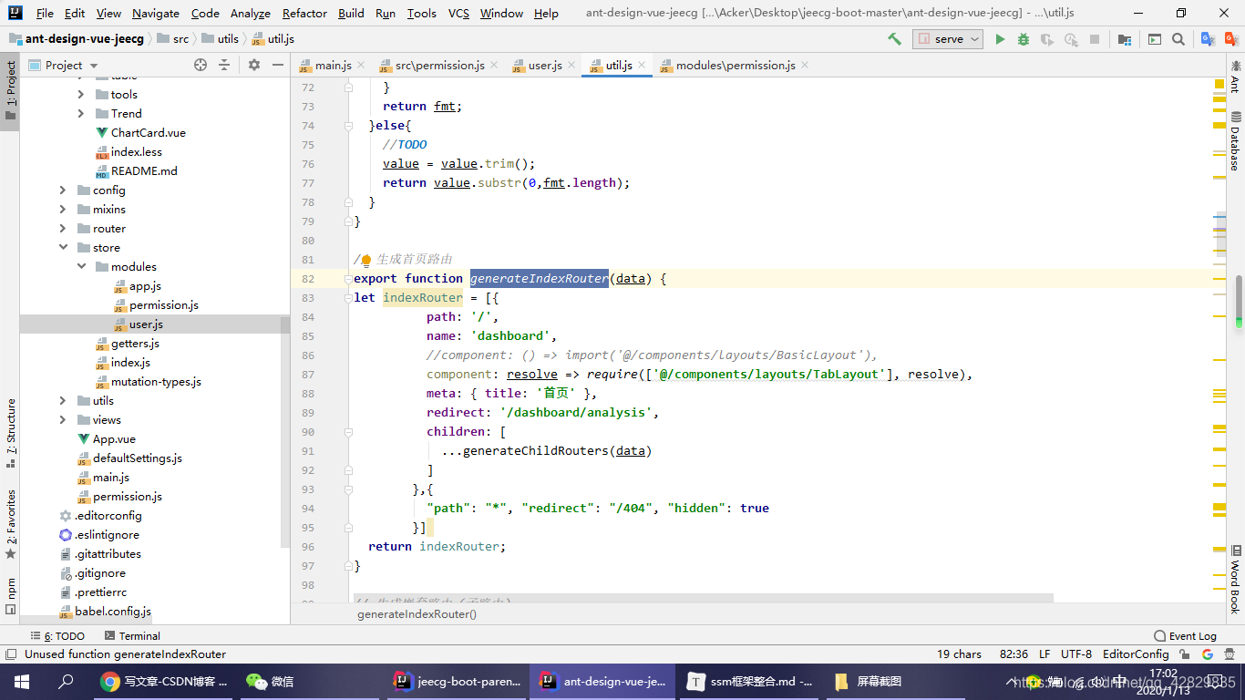Hide the Project panel with minus icon
The image size is (1245, 700).
[277, 65]
